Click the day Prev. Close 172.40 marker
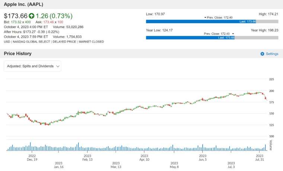Screen dimensions: 283x171 click(218, 18)
